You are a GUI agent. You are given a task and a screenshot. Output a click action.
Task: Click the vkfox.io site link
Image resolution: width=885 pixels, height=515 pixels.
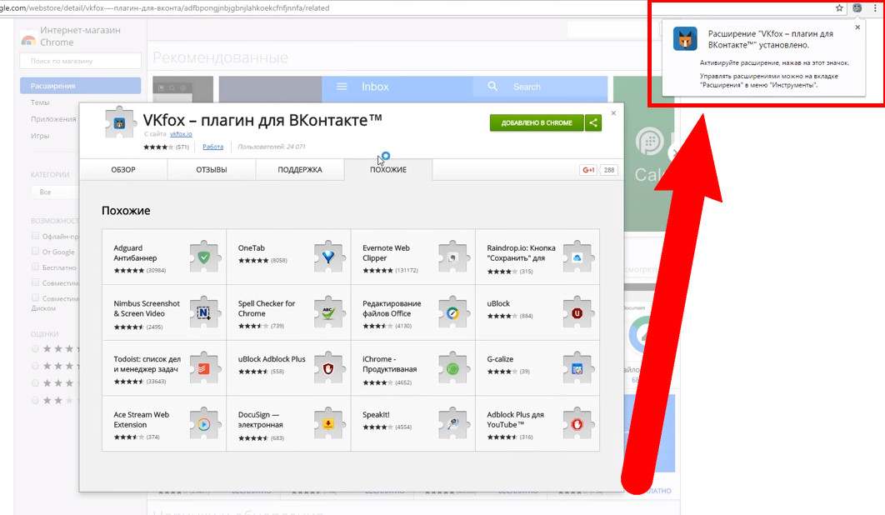(181, 133)
